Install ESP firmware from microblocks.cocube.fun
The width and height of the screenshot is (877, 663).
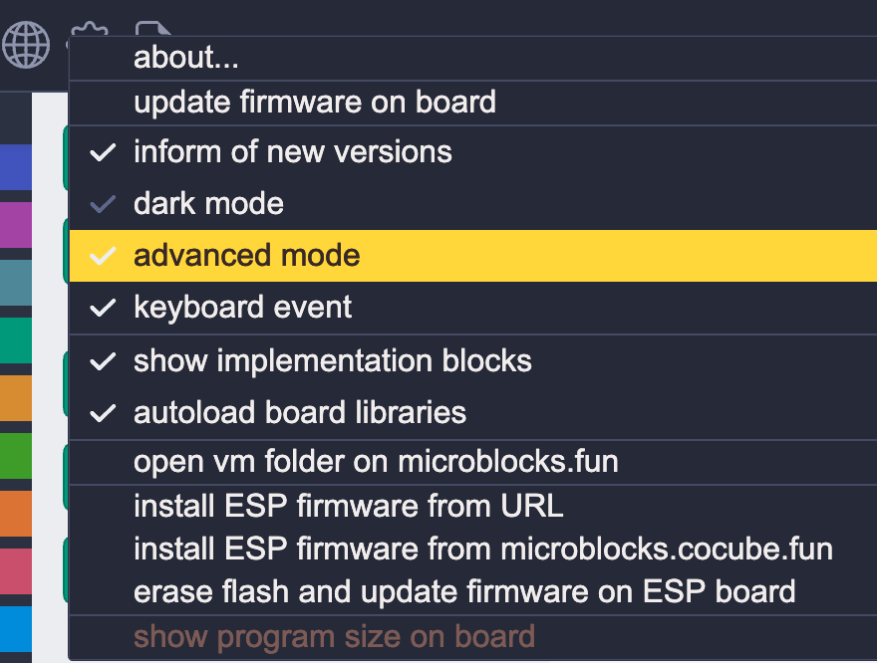click(x=472, y=550)
